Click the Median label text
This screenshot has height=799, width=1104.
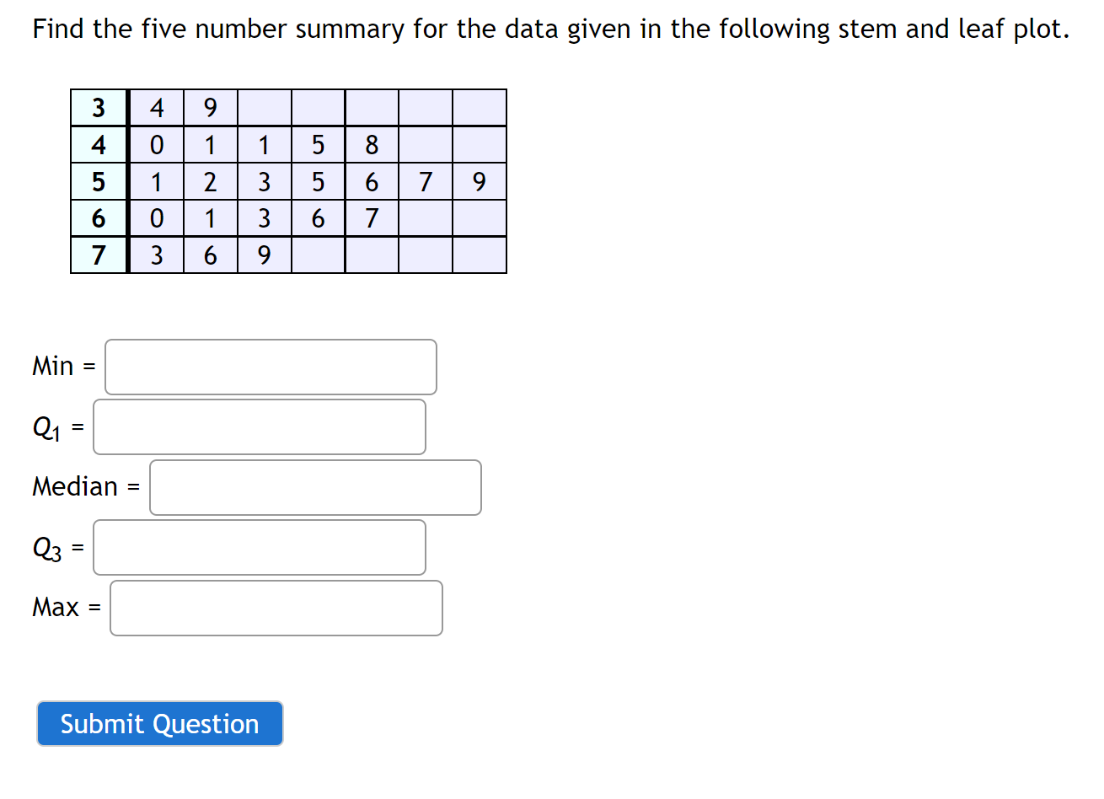point(84,487)
